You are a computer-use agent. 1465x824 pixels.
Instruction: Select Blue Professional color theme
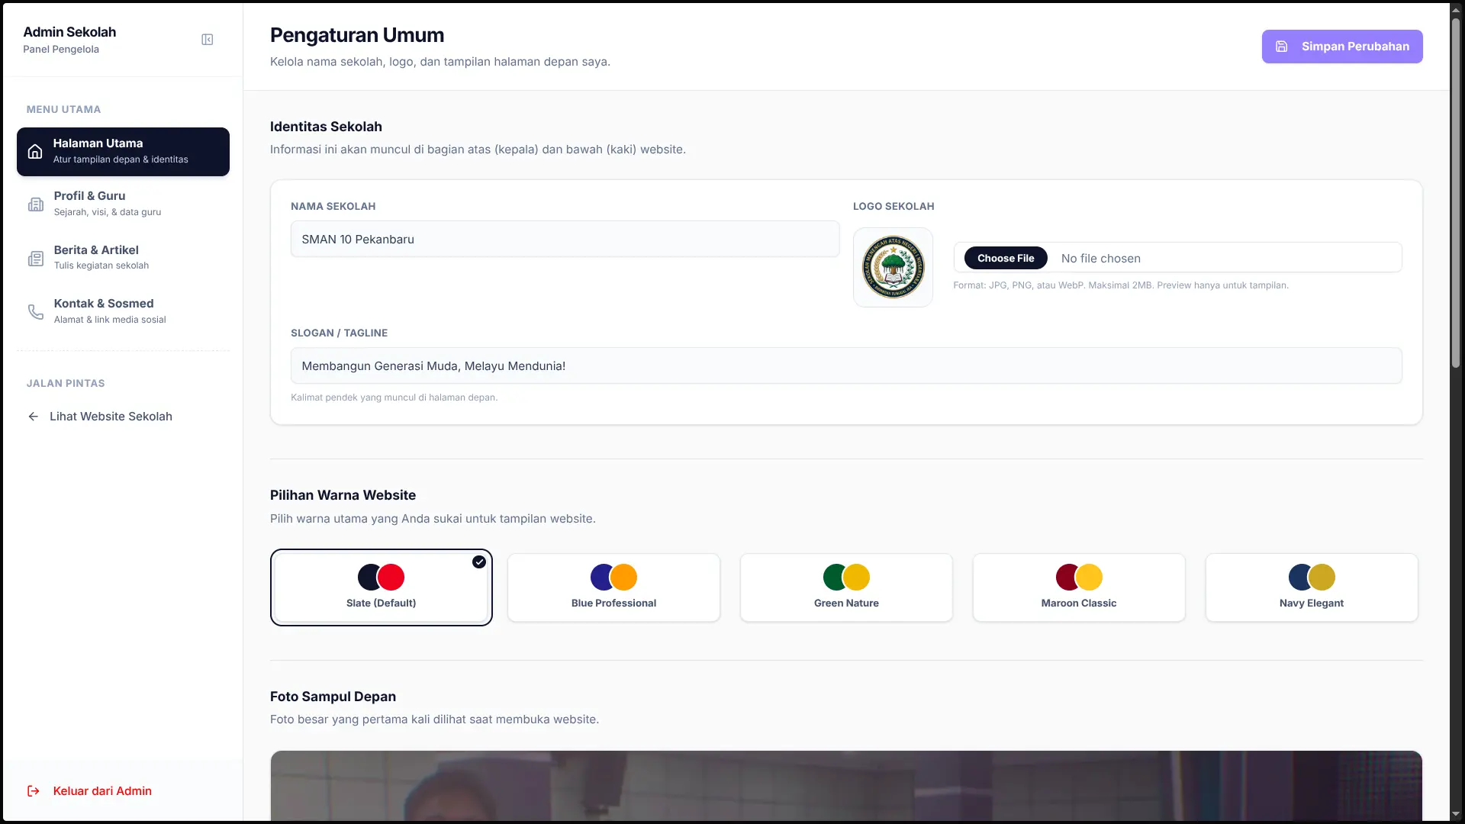(x=614, y=587)
